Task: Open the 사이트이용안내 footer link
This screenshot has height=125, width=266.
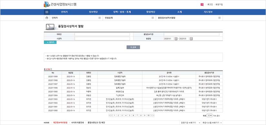Action: pyautogui.click(x=78, y=123)
